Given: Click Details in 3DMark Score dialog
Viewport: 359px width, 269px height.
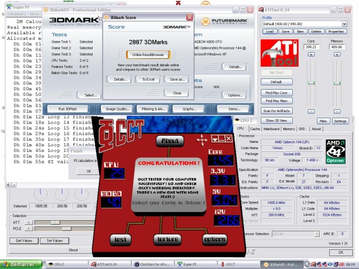Looking at the screenshot, I should tap(120, 80).
